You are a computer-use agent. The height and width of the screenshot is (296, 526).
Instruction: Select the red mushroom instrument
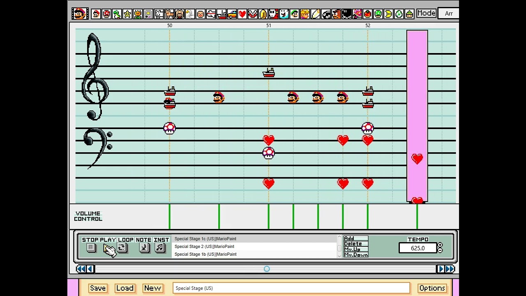point(106,14)
